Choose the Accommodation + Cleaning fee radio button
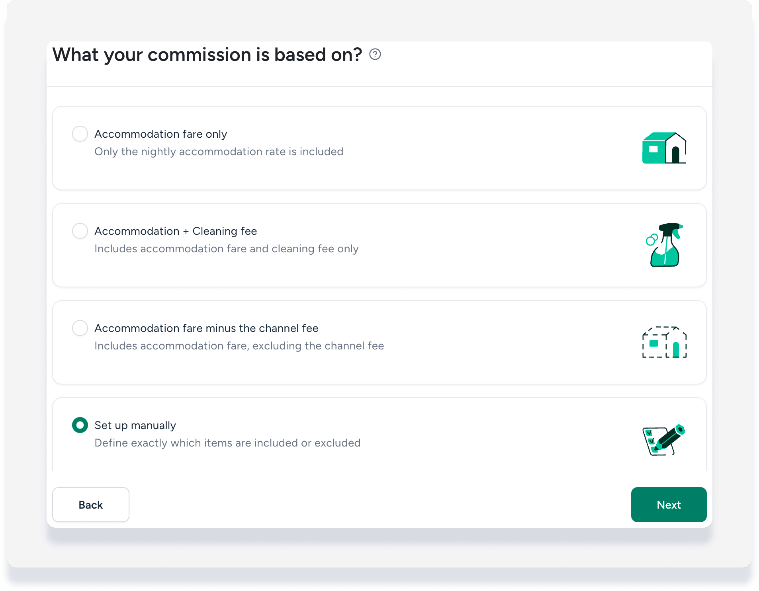 click(x=80, y=231)
